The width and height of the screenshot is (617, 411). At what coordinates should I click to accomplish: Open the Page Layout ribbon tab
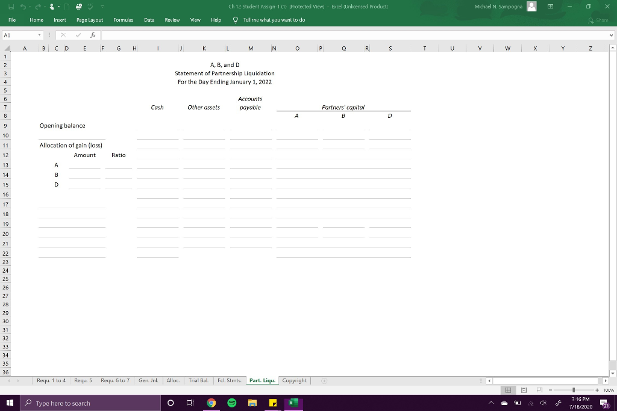pos(90,20)
